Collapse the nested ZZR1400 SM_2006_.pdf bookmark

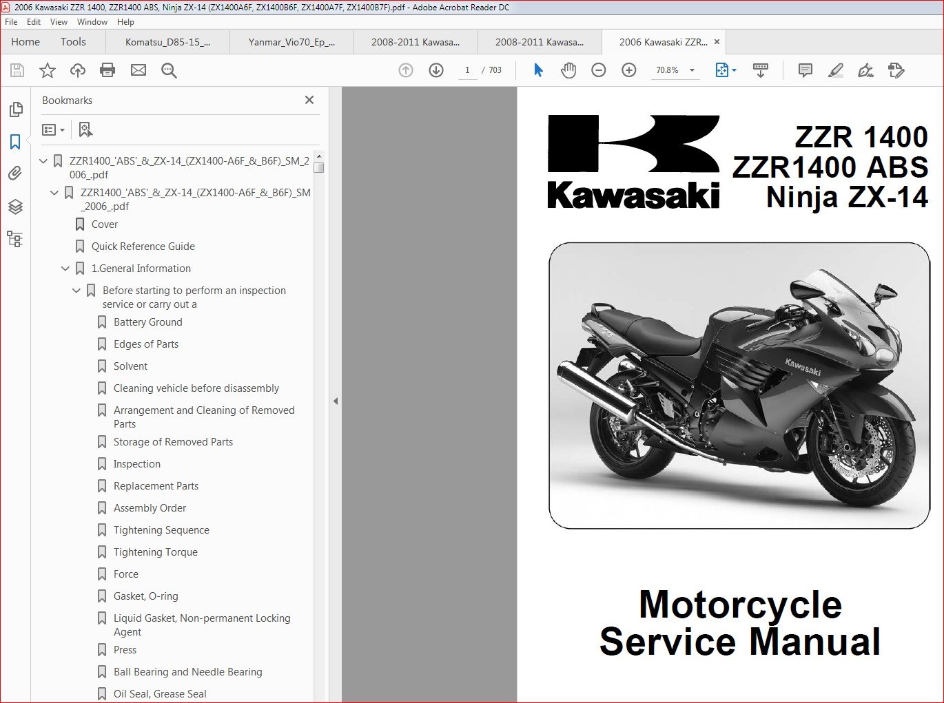54,193
